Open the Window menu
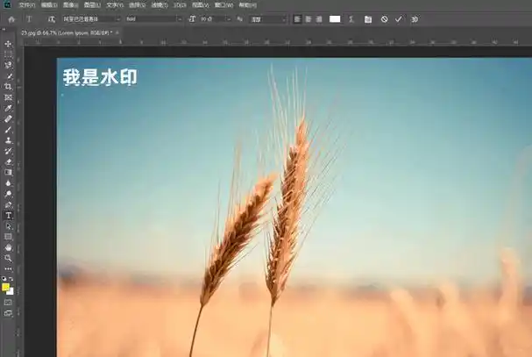Viewport: 532px width, 357px height. pos(223,5)
